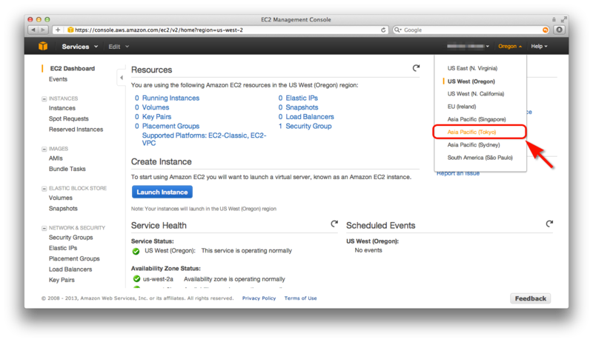Collapse the ELASTIC BLOCK STORE section
The image size is (593, 342).
(44, 188)
